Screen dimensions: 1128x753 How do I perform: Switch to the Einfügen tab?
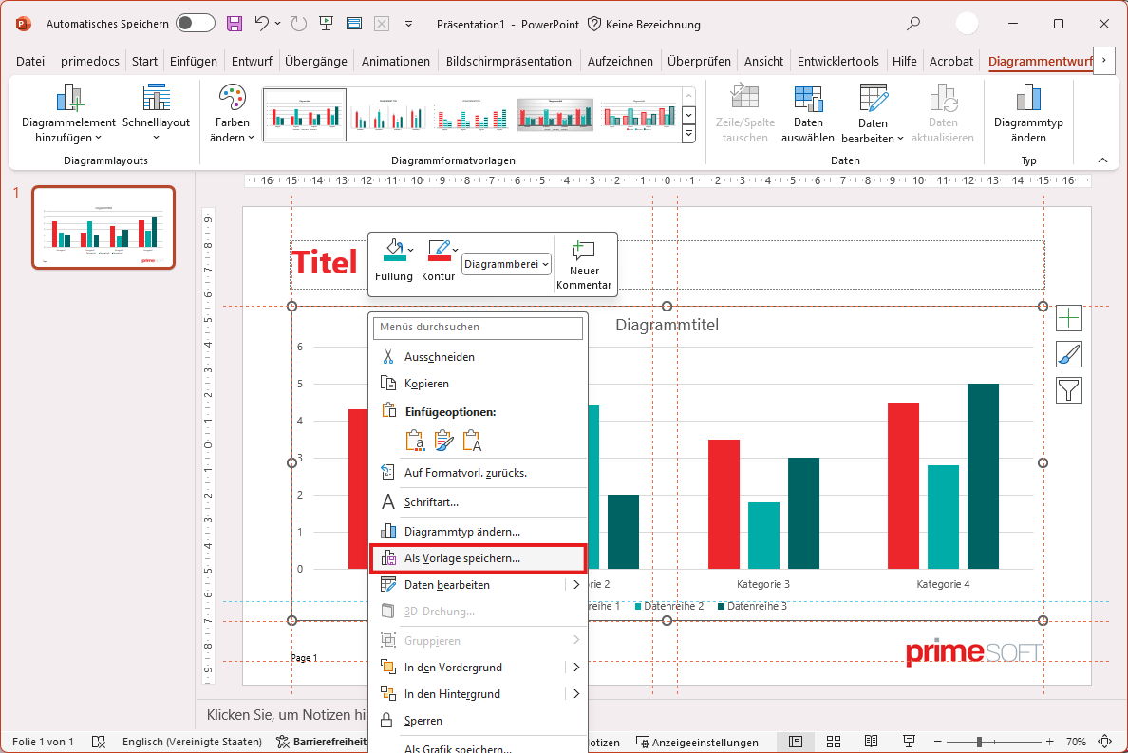194,61
